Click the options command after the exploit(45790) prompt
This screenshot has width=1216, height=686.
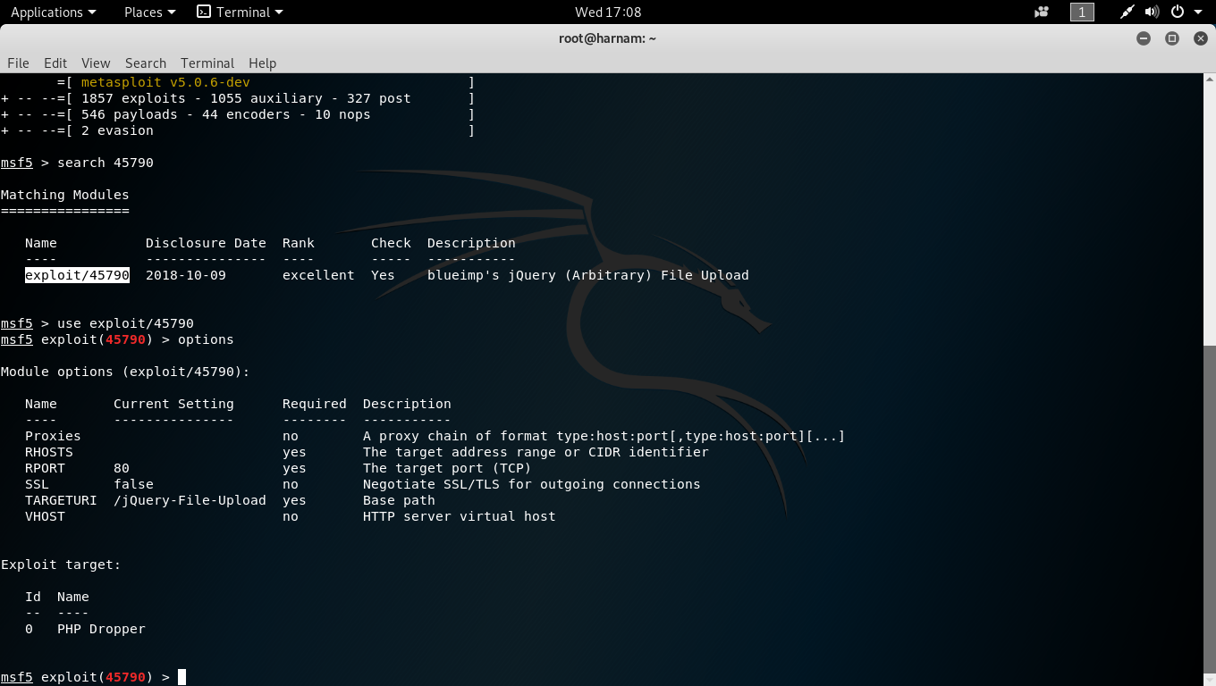point(206,339)
